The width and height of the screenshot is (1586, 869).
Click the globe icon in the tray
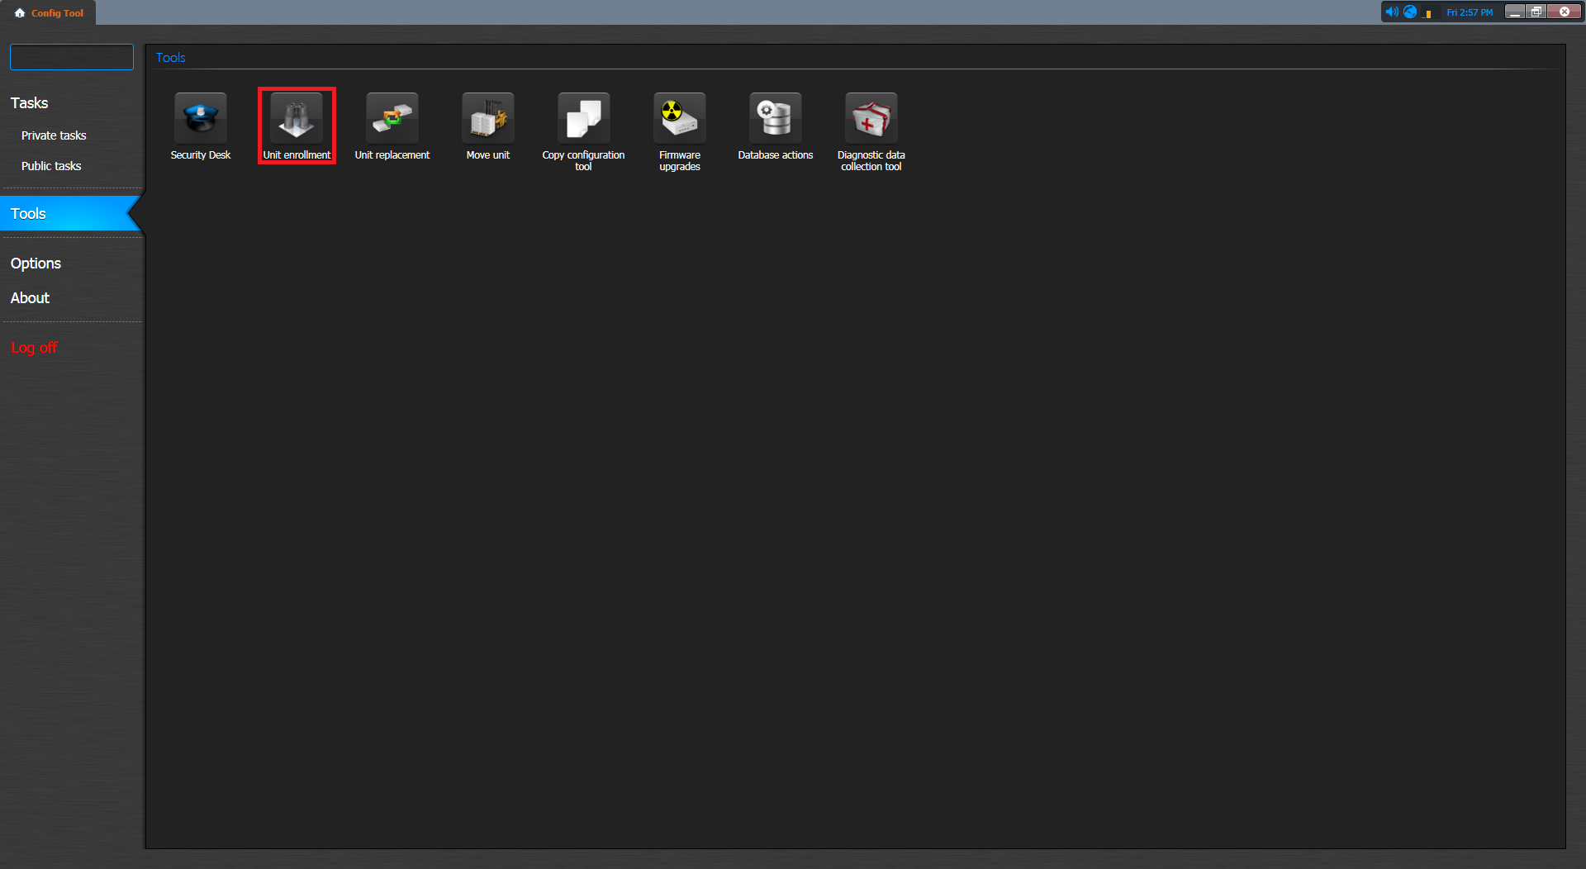[x=1410, y=12]
